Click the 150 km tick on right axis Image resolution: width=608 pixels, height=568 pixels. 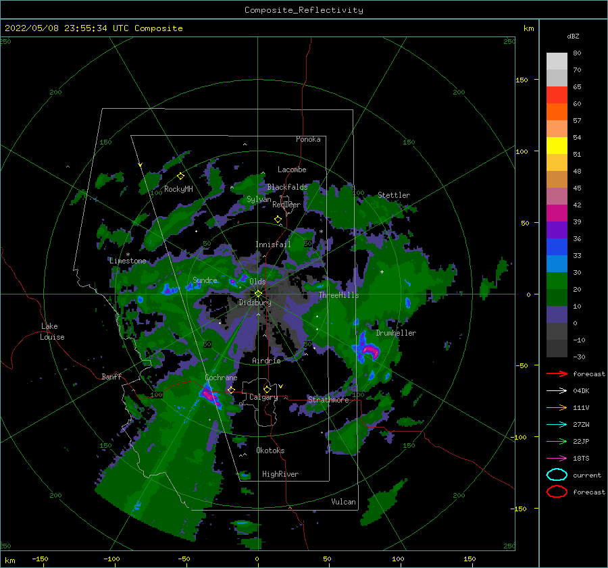[522, 80]
